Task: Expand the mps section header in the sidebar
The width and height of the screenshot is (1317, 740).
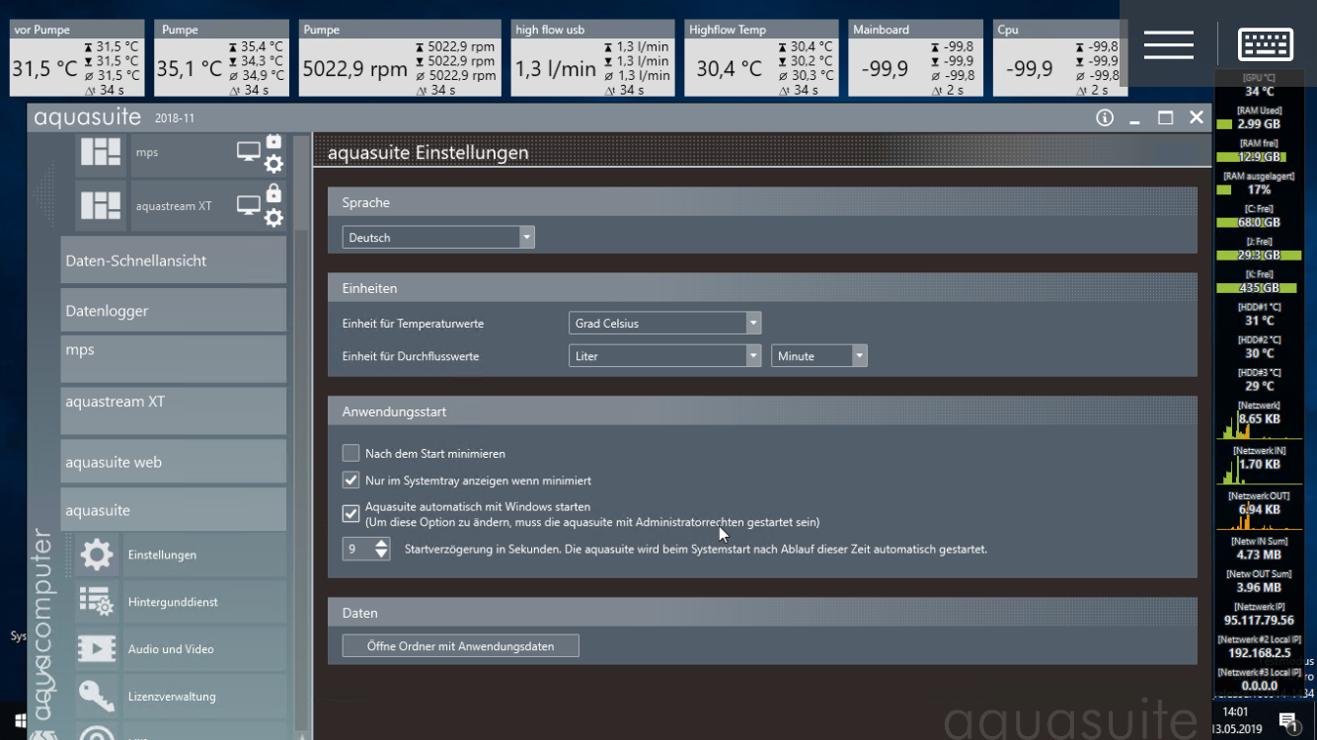Action: (x=174, y=358)
